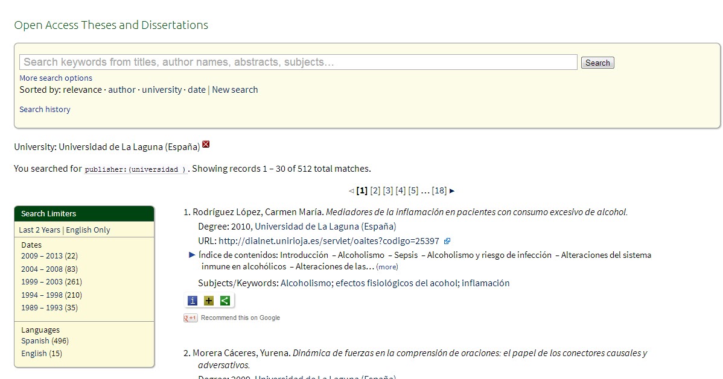Filter by dates 1994 – 1998 (210)
Screen dimensions: 723x379
coord(52,295)
